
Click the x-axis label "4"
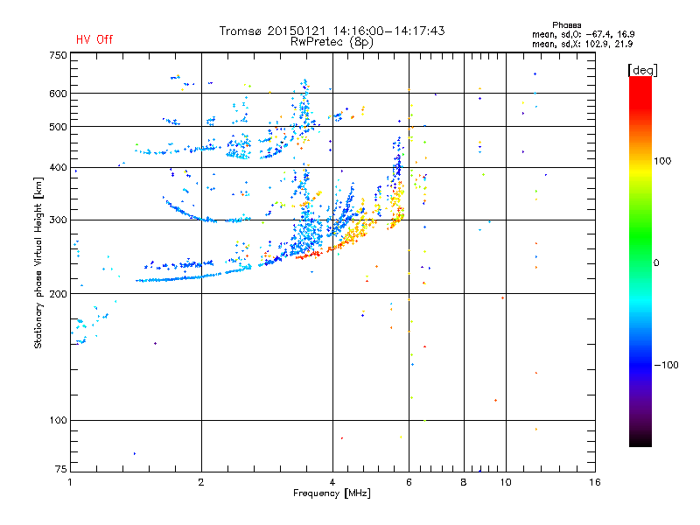[x=332, y=482]
